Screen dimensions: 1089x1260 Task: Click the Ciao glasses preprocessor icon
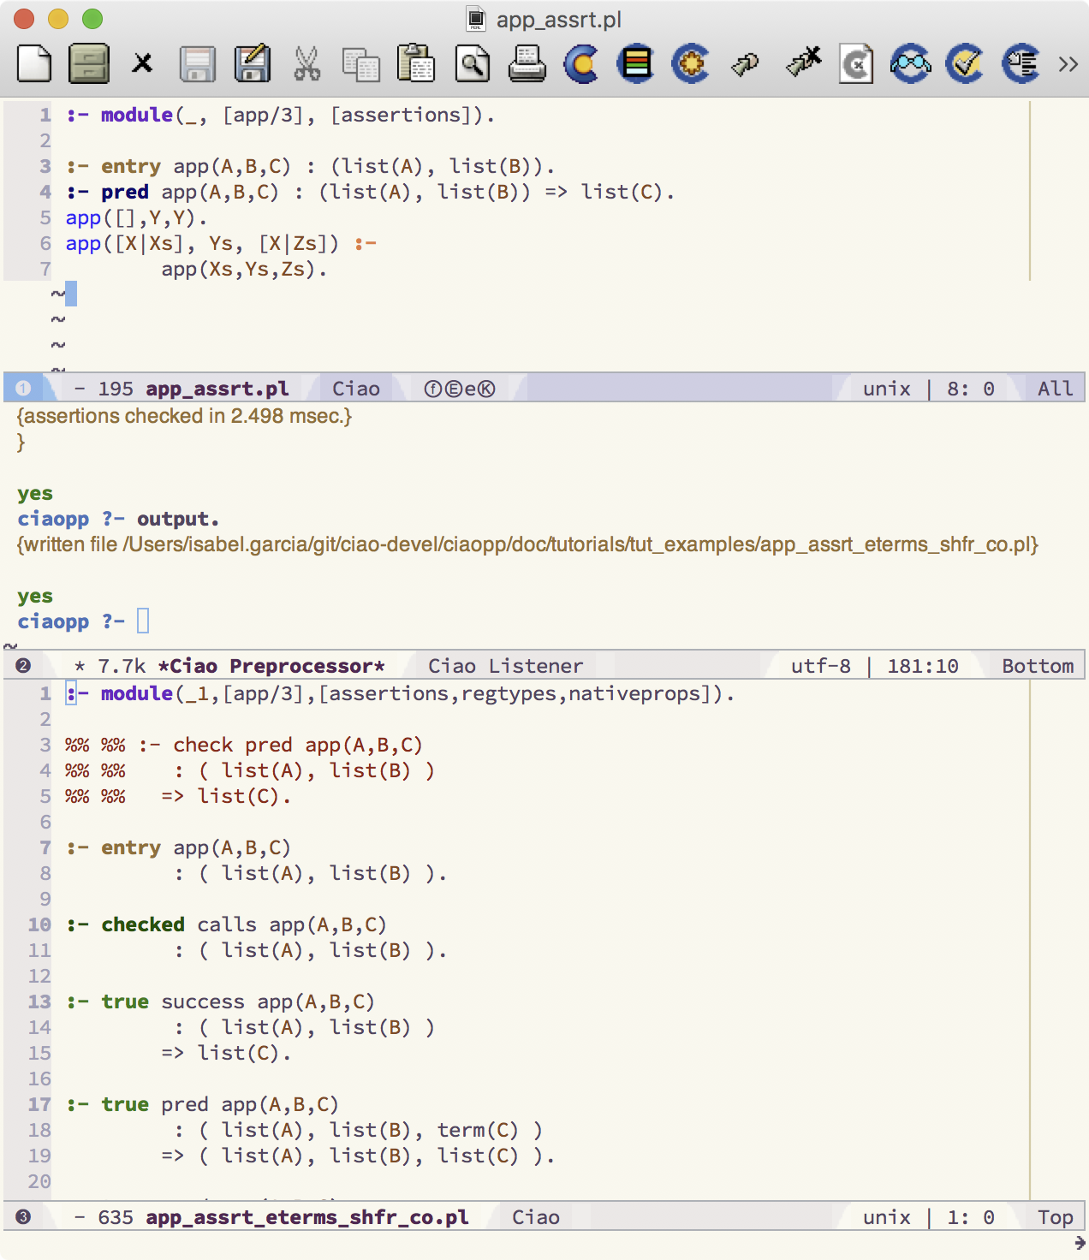(910, 64)
